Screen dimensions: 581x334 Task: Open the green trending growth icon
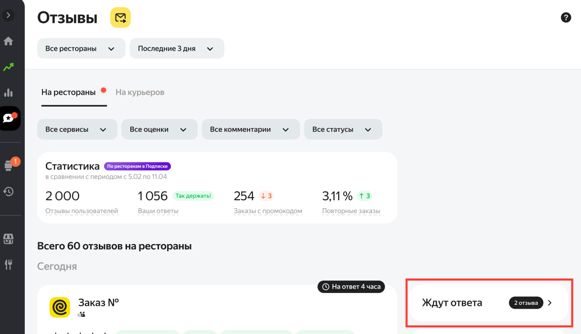tap(8, 67)
